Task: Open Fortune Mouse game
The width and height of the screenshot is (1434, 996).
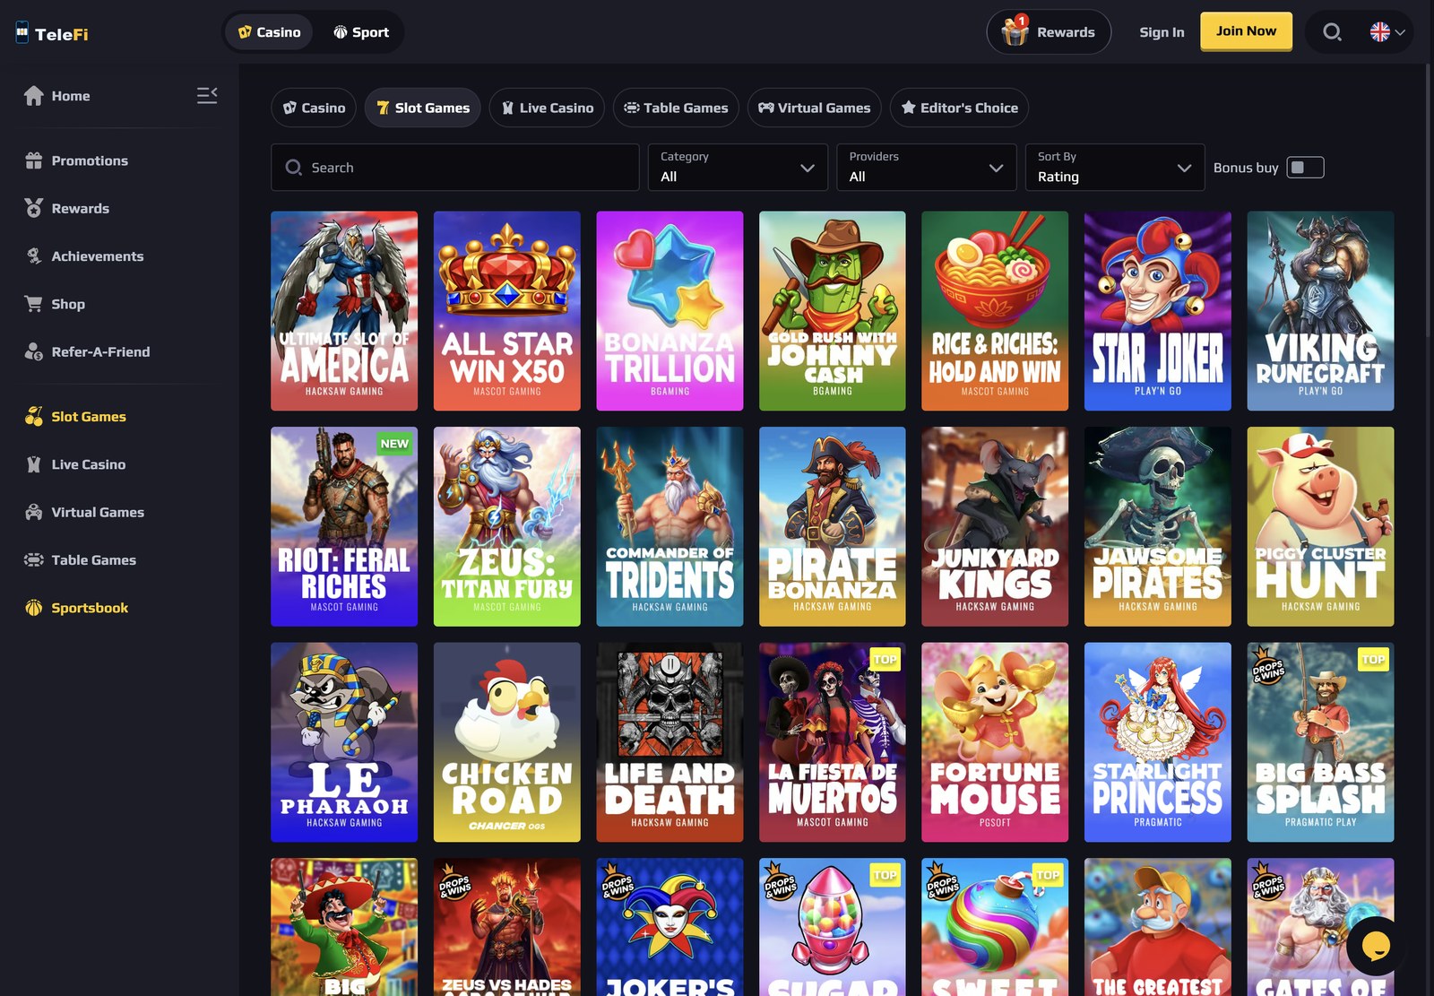Action: pos(995,742)
